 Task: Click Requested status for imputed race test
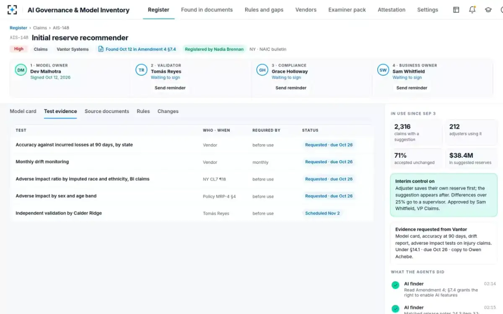click(x=329, y=179)
